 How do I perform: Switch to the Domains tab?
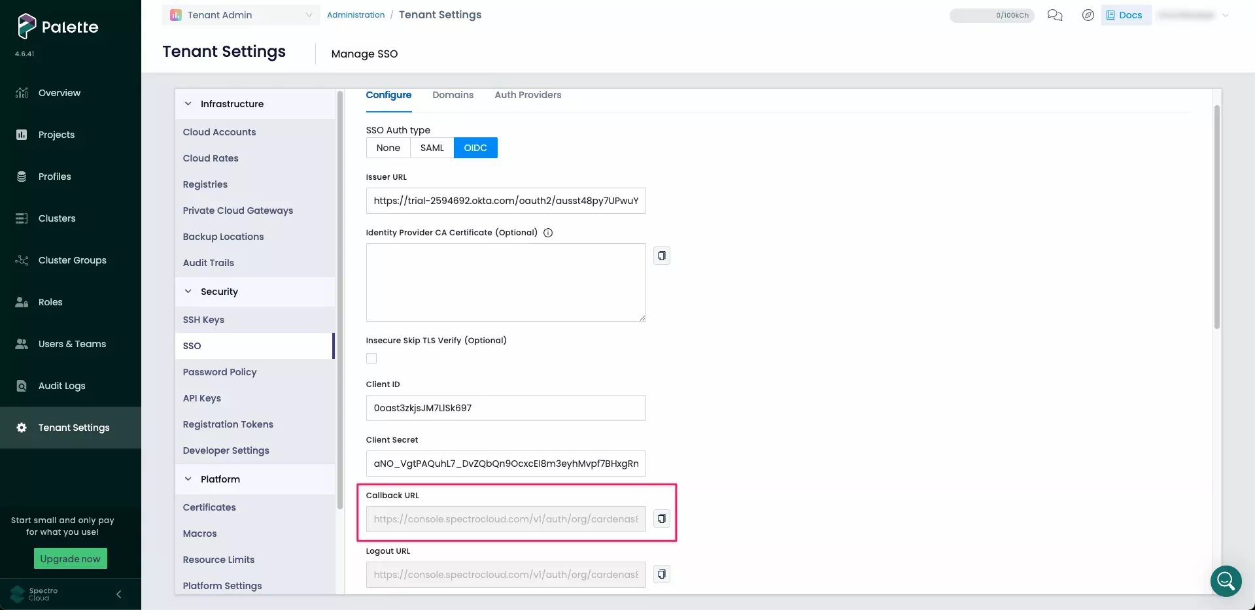tap(453, 95)
